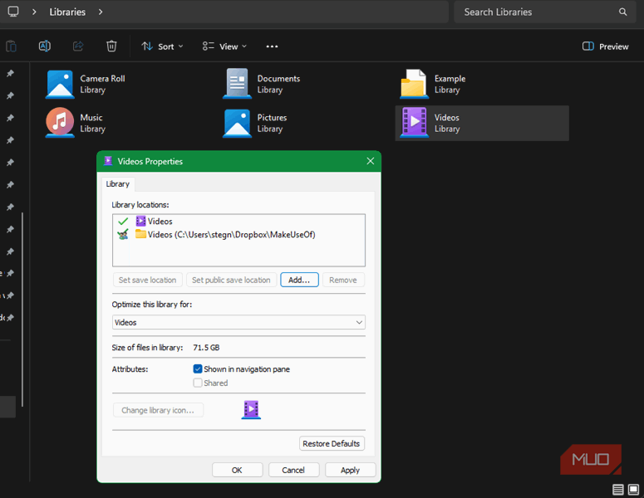The height and width of the screenshot is (498, 644).
Task: Open the Optimize this library for dropdown
Action: tap(238, 322)
